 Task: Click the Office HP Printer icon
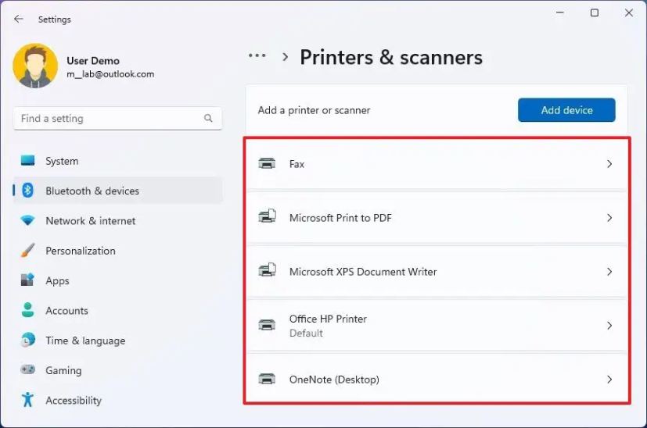[267, 325]
